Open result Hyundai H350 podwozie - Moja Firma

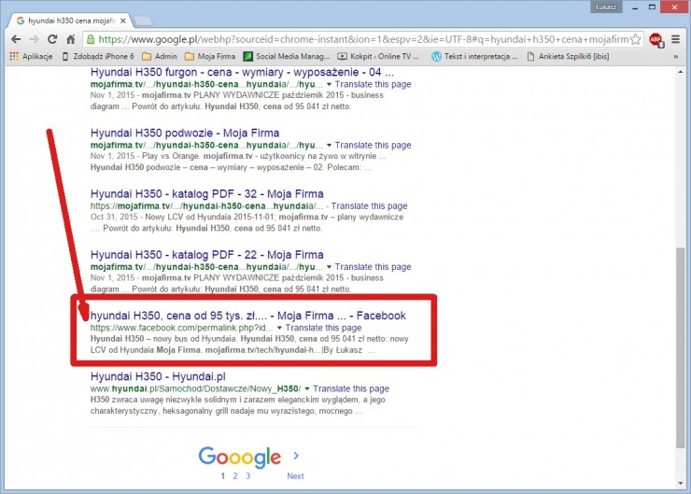185,134
